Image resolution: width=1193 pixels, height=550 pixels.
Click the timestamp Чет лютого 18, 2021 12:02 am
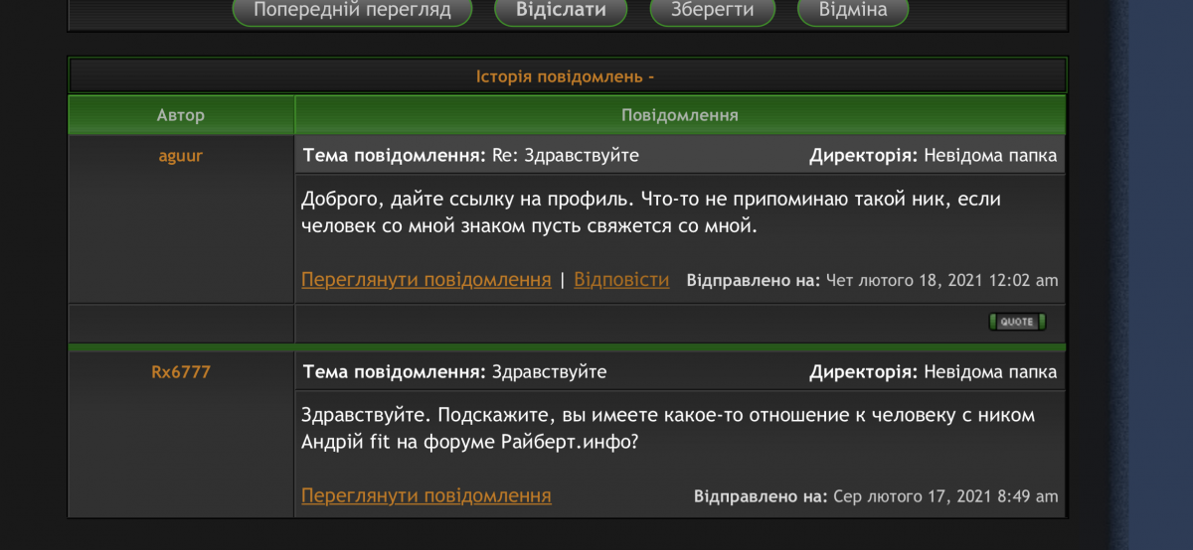coord(941,281)
